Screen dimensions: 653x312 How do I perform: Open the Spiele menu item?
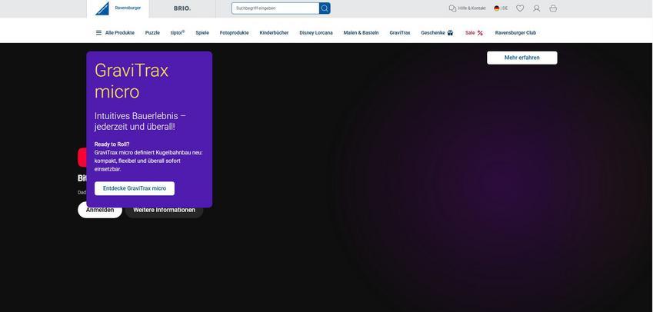coord(202,33)
